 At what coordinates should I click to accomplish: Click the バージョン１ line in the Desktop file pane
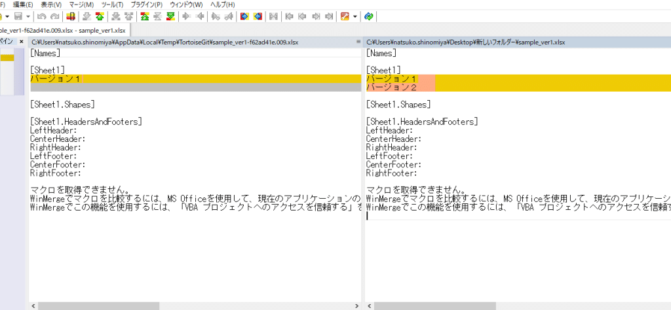pos(518,78)
